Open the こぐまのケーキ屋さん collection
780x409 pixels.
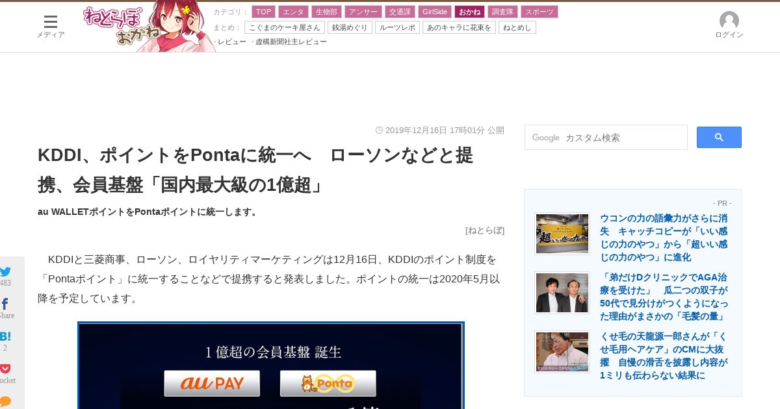[285, 27]
